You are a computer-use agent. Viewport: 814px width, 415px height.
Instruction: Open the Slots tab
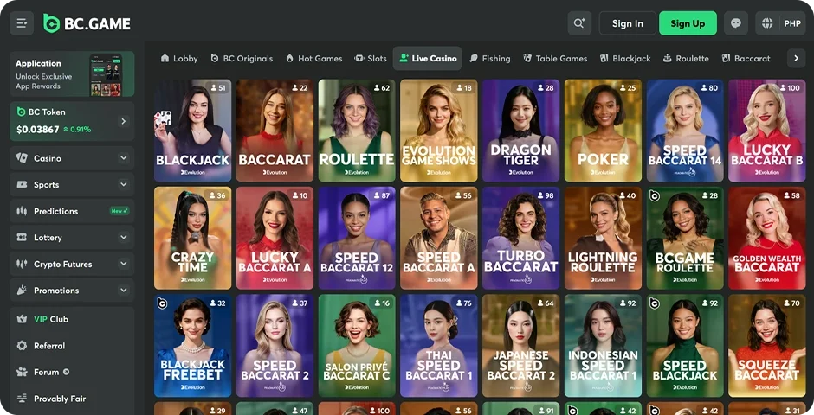click(370, 58)
